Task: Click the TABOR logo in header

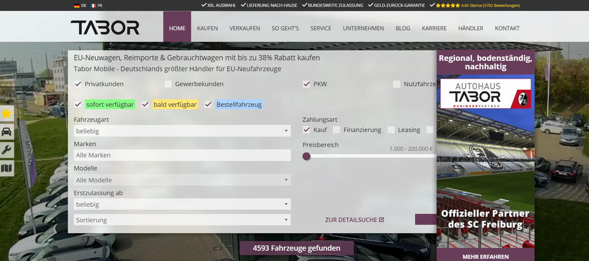Action: click(x=105, y=27)
